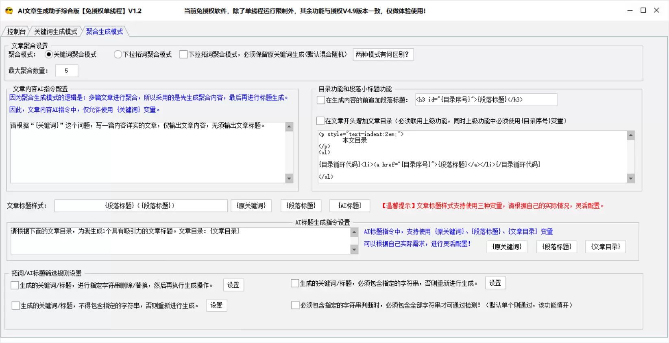Click the AI标题生成指令 textbox
Image resolution: width=669 pixels, height=343 pixels.
[181, 241]
